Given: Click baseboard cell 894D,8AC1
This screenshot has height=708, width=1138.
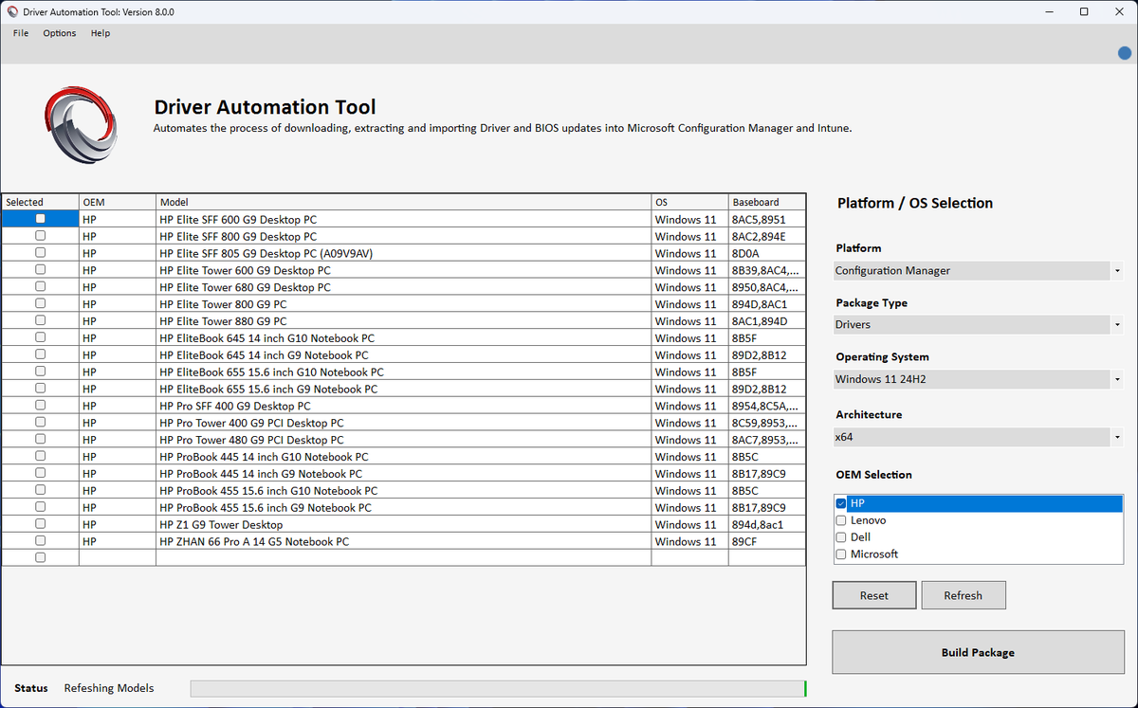Looking at the screenshot, I should point(767,304).
